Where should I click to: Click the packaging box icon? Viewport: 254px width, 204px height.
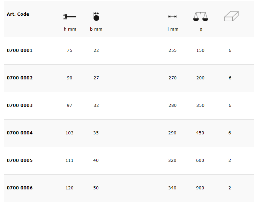pos(231,16)
